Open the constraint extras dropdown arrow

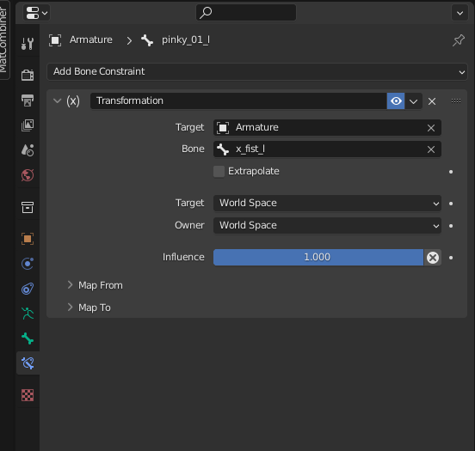point(414,101)
